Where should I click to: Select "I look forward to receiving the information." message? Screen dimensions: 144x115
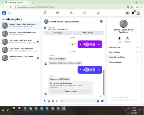65,63
